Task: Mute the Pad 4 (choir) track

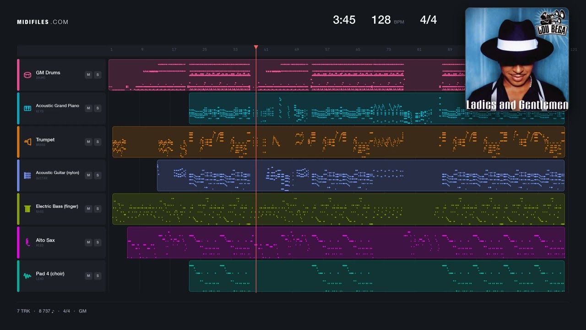Action: 88,275
